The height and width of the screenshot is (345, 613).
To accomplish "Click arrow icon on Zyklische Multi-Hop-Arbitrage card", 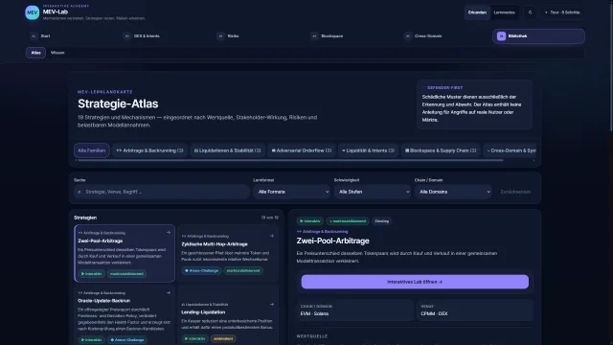I will [x=272, y=236].
